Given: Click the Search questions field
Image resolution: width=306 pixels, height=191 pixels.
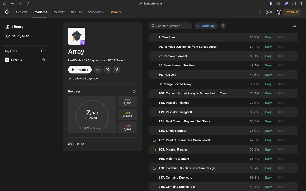Looking at the screenshot, I should pos(171,26).
